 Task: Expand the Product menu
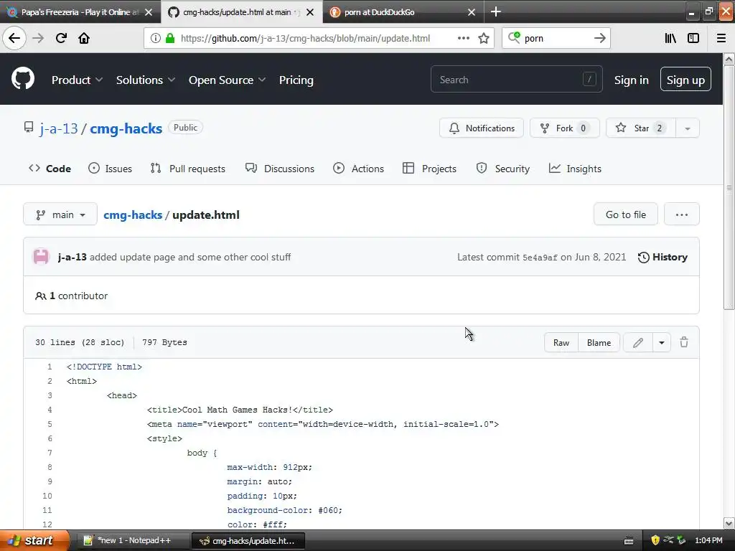click(77, 80)
